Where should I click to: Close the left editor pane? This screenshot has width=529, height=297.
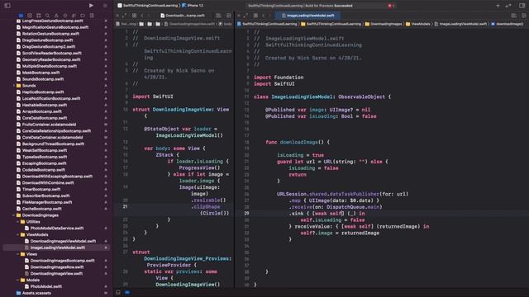coord(117,16)
